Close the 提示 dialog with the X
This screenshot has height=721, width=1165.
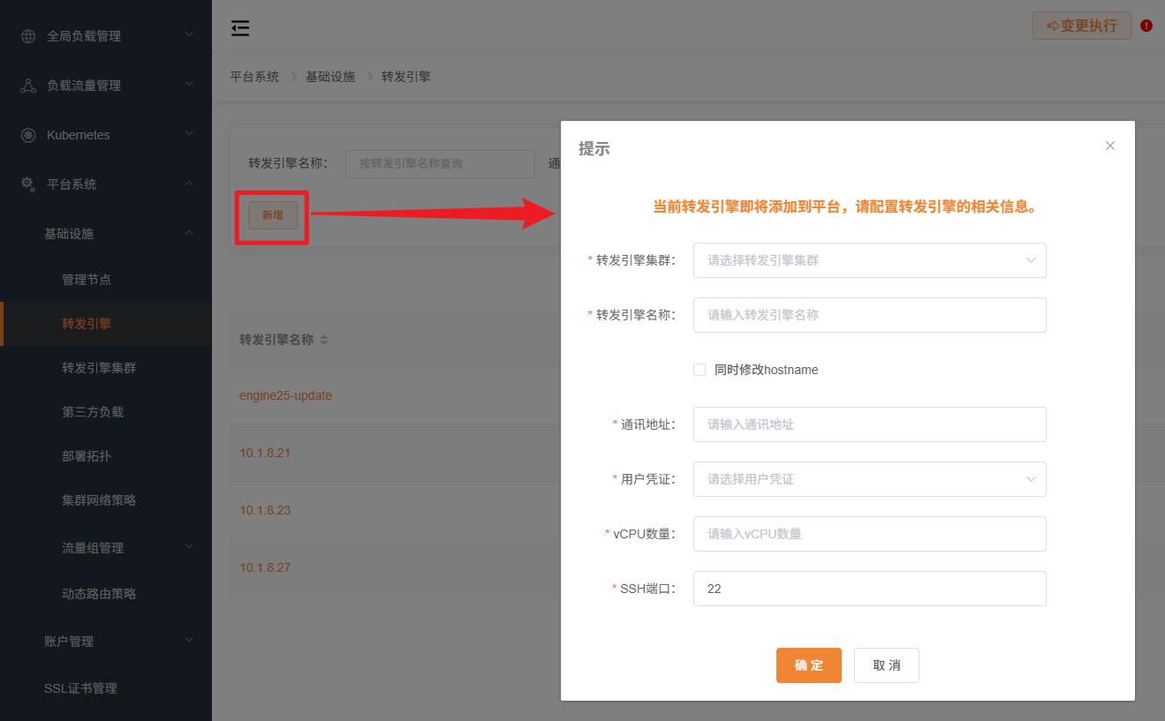(1110, 146)
